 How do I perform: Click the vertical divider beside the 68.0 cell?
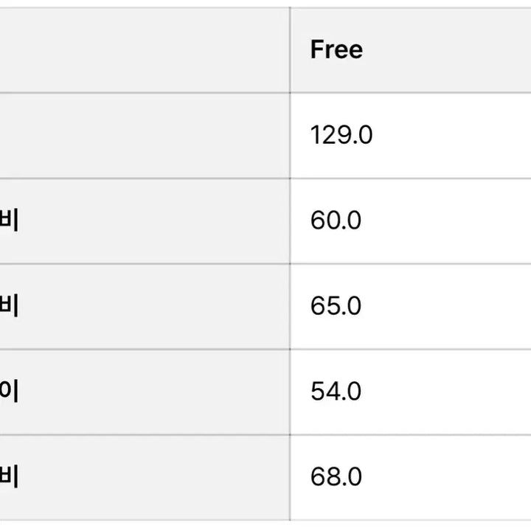(290, 477)
